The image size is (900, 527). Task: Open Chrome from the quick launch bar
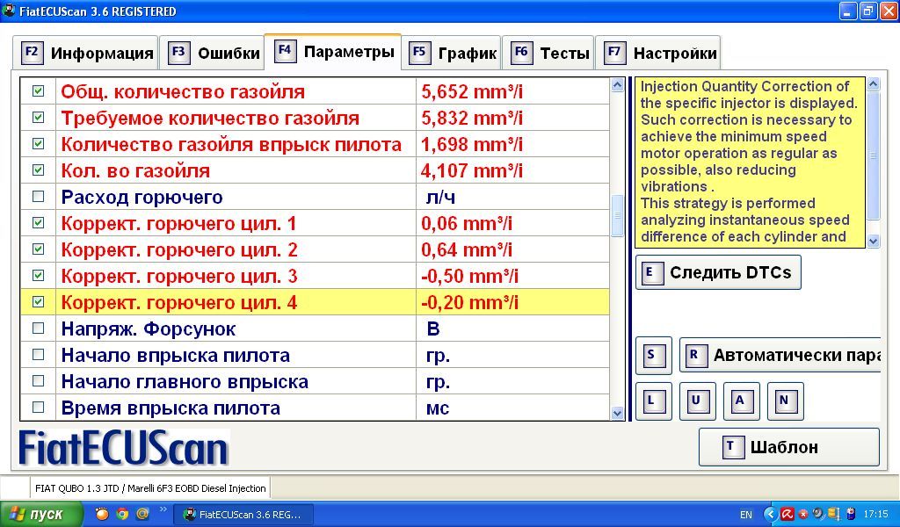pyautogui.click(x=122, y=515)
